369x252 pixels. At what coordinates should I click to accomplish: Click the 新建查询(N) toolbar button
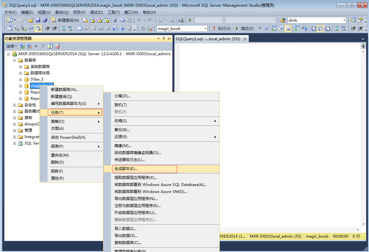65,20
